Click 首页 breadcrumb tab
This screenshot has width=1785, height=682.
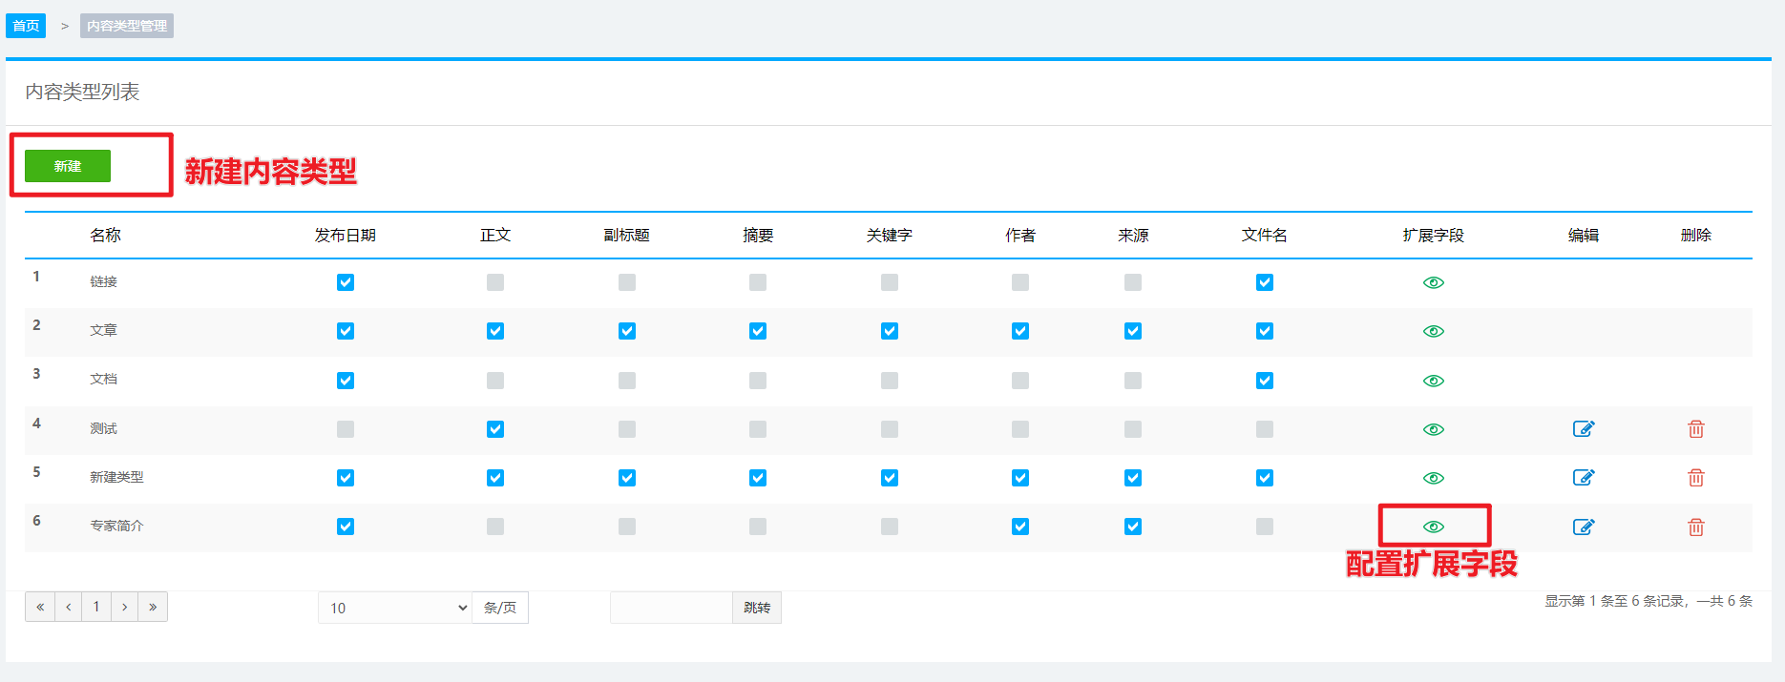pyautogui.click(x=26, y=26)
